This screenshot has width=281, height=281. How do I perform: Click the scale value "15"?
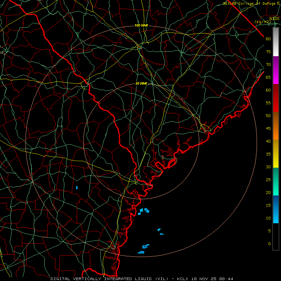pyautogui.click(x=268, y=205)
